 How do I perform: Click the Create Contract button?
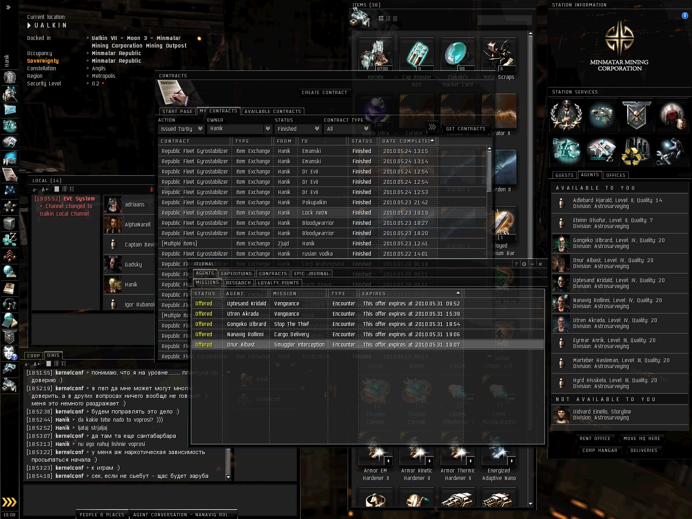[324, 92]
